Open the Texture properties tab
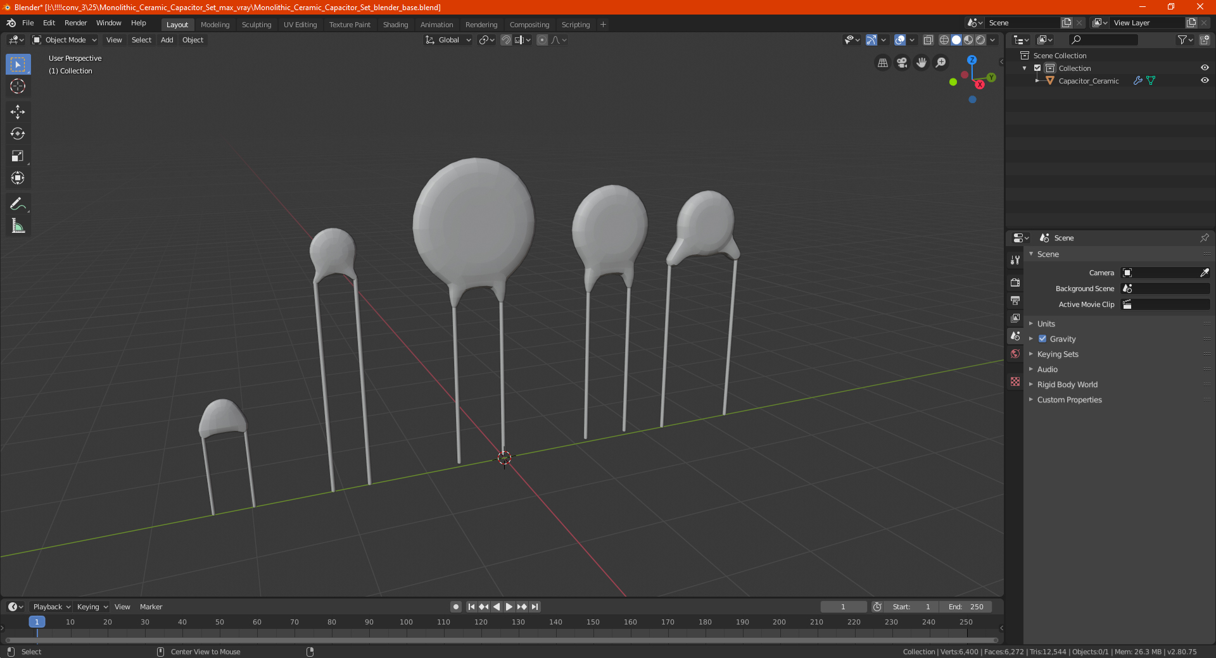Viewport: 1216px width, 658px height. coord(1015,382)
